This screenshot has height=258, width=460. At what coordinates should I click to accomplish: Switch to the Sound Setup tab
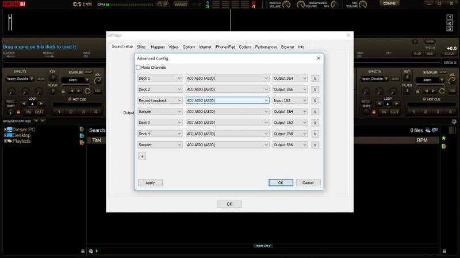click(x=122, y=46)
